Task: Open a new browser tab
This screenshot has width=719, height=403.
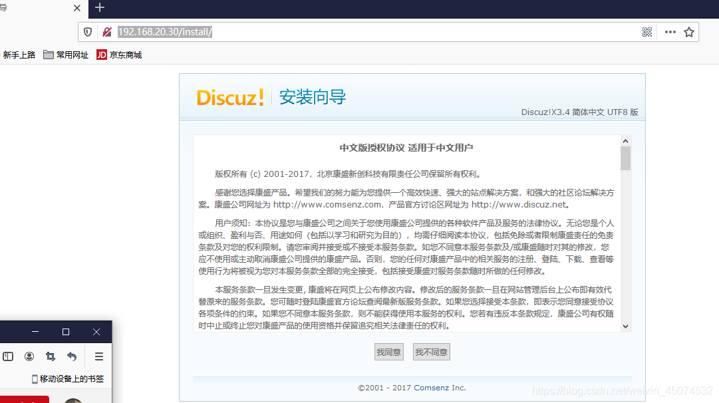Action: [x=100, y=9]
